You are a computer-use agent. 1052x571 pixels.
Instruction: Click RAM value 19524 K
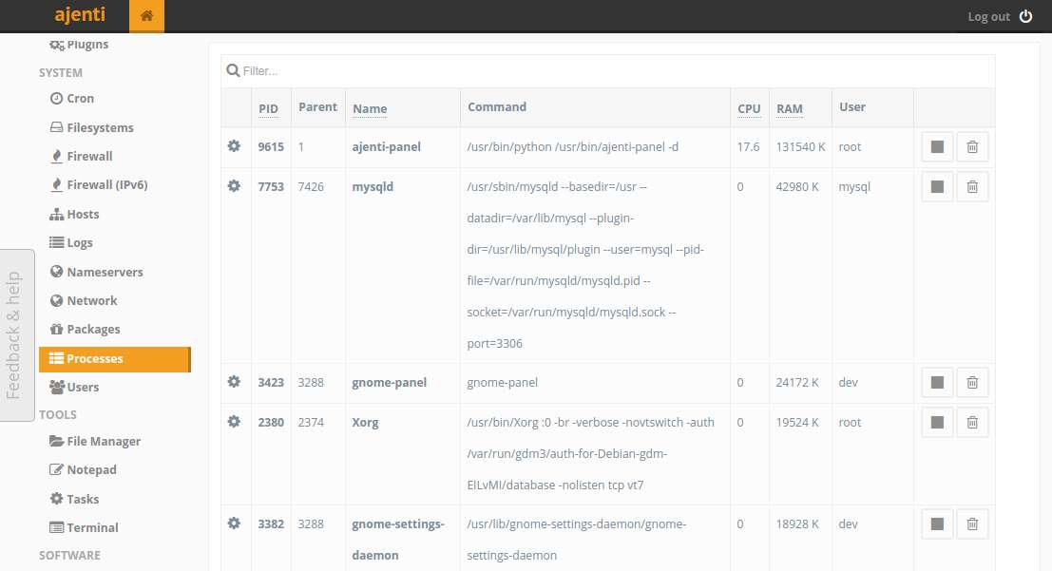[x=797, y=422]
